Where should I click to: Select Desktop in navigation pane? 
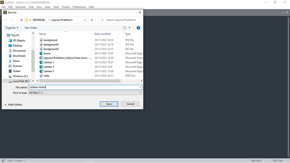17,46
